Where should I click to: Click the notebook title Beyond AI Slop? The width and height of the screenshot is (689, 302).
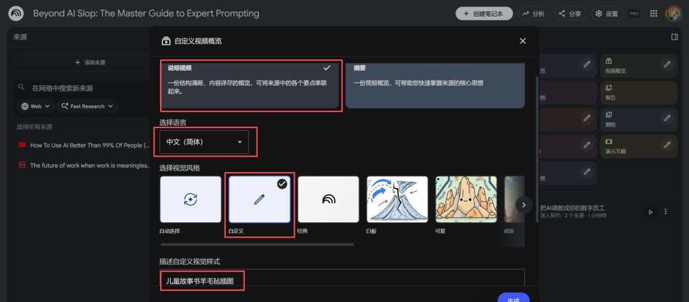click(146, 13)
